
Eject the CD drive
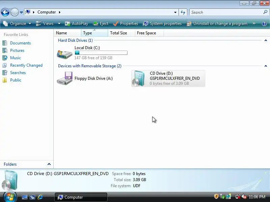pyautogui.click(x=101, y=24)
